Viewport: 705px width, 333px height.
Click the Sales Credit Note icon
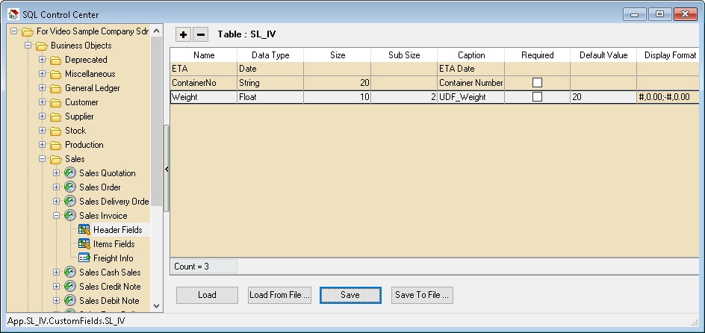(70, 287)
